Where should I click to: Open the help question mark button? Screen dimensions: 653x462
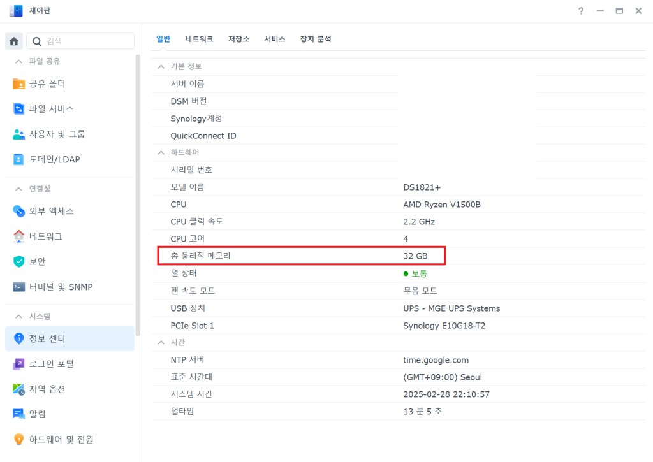581,11
